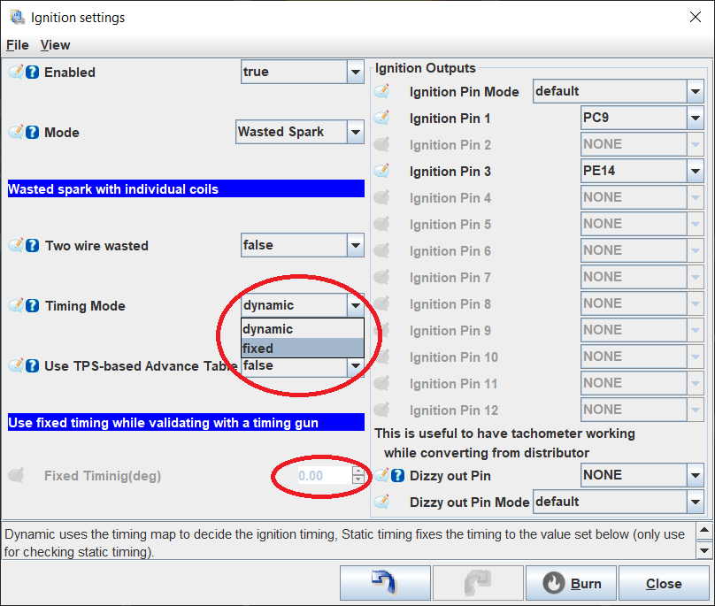Click the edit icon beside Ignition Pin 3

point(382,172)
